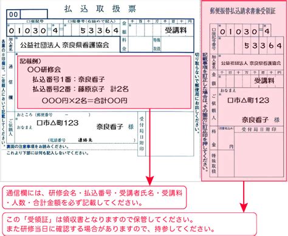Select 01030 code on the receipt
The image size is (288, 236).
(x=238, y=32)
